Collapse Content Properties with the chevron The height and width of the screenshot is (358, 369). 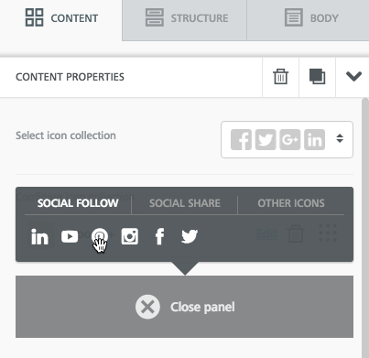coord(353,76)
